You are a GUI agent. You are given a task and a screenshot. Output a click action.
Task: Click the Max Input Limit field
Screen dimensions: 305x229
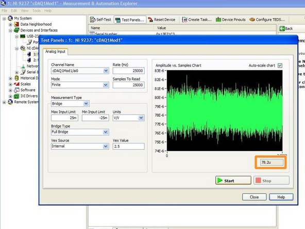64,118
